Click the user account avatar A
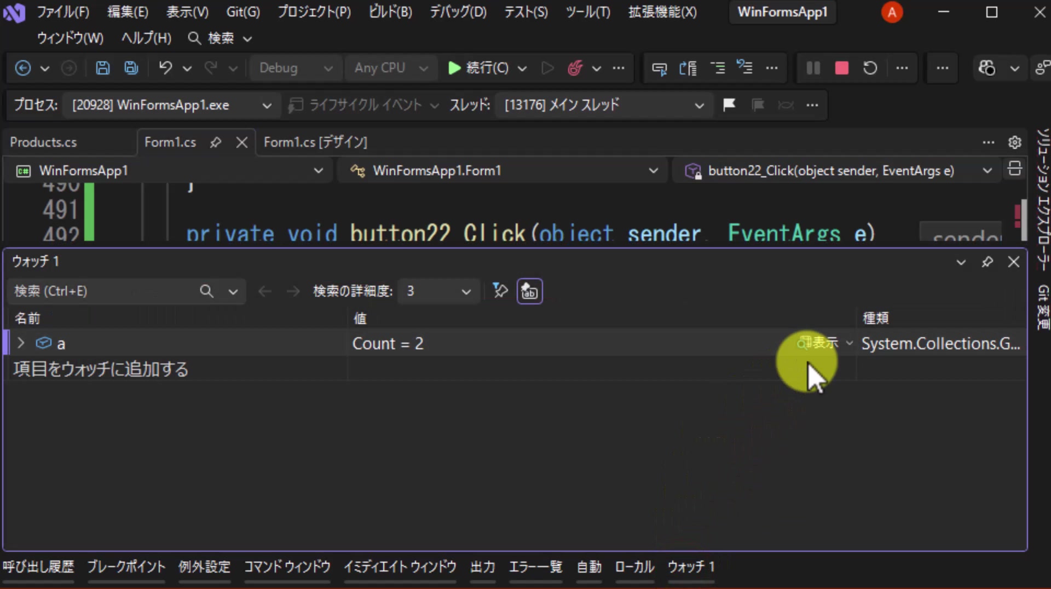Screen dimensions: 1051x589 (x=892, y=12)
